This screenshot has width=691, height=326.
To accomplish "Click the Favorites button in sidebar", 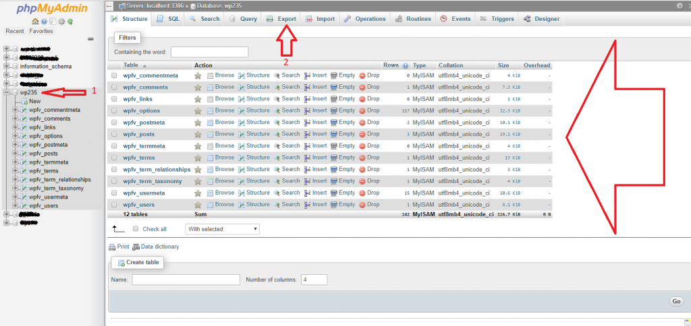I will pyautogui.click(x=41, y=31).
